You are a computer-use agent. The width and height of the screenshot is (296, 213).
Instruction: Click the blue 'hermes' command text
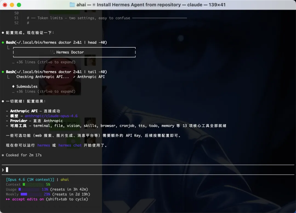(44, 145)
